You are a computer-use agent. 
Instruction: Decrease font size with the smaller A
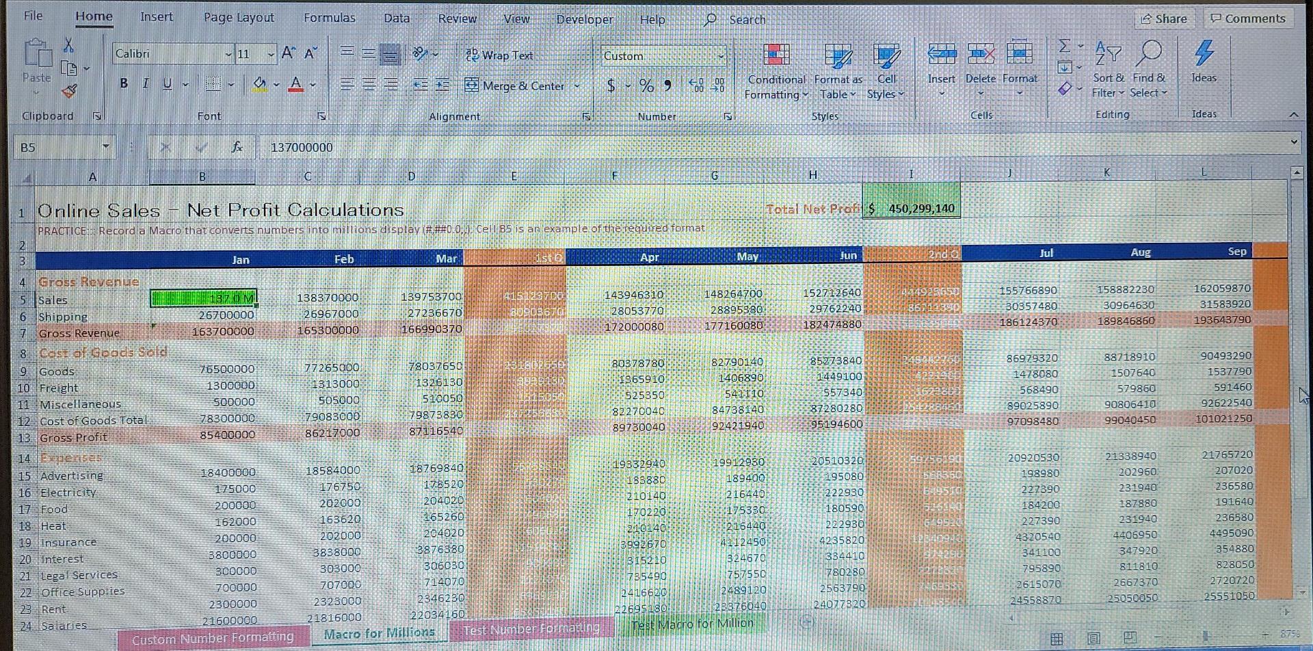311,53
